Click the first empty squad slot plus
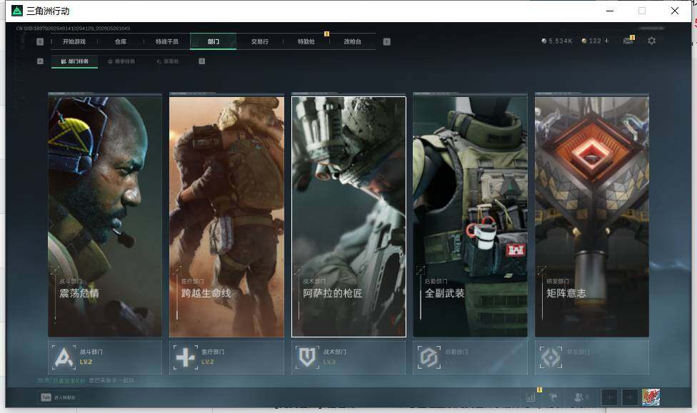This screenshot has height=413, width=697. (x=610, y=397)
